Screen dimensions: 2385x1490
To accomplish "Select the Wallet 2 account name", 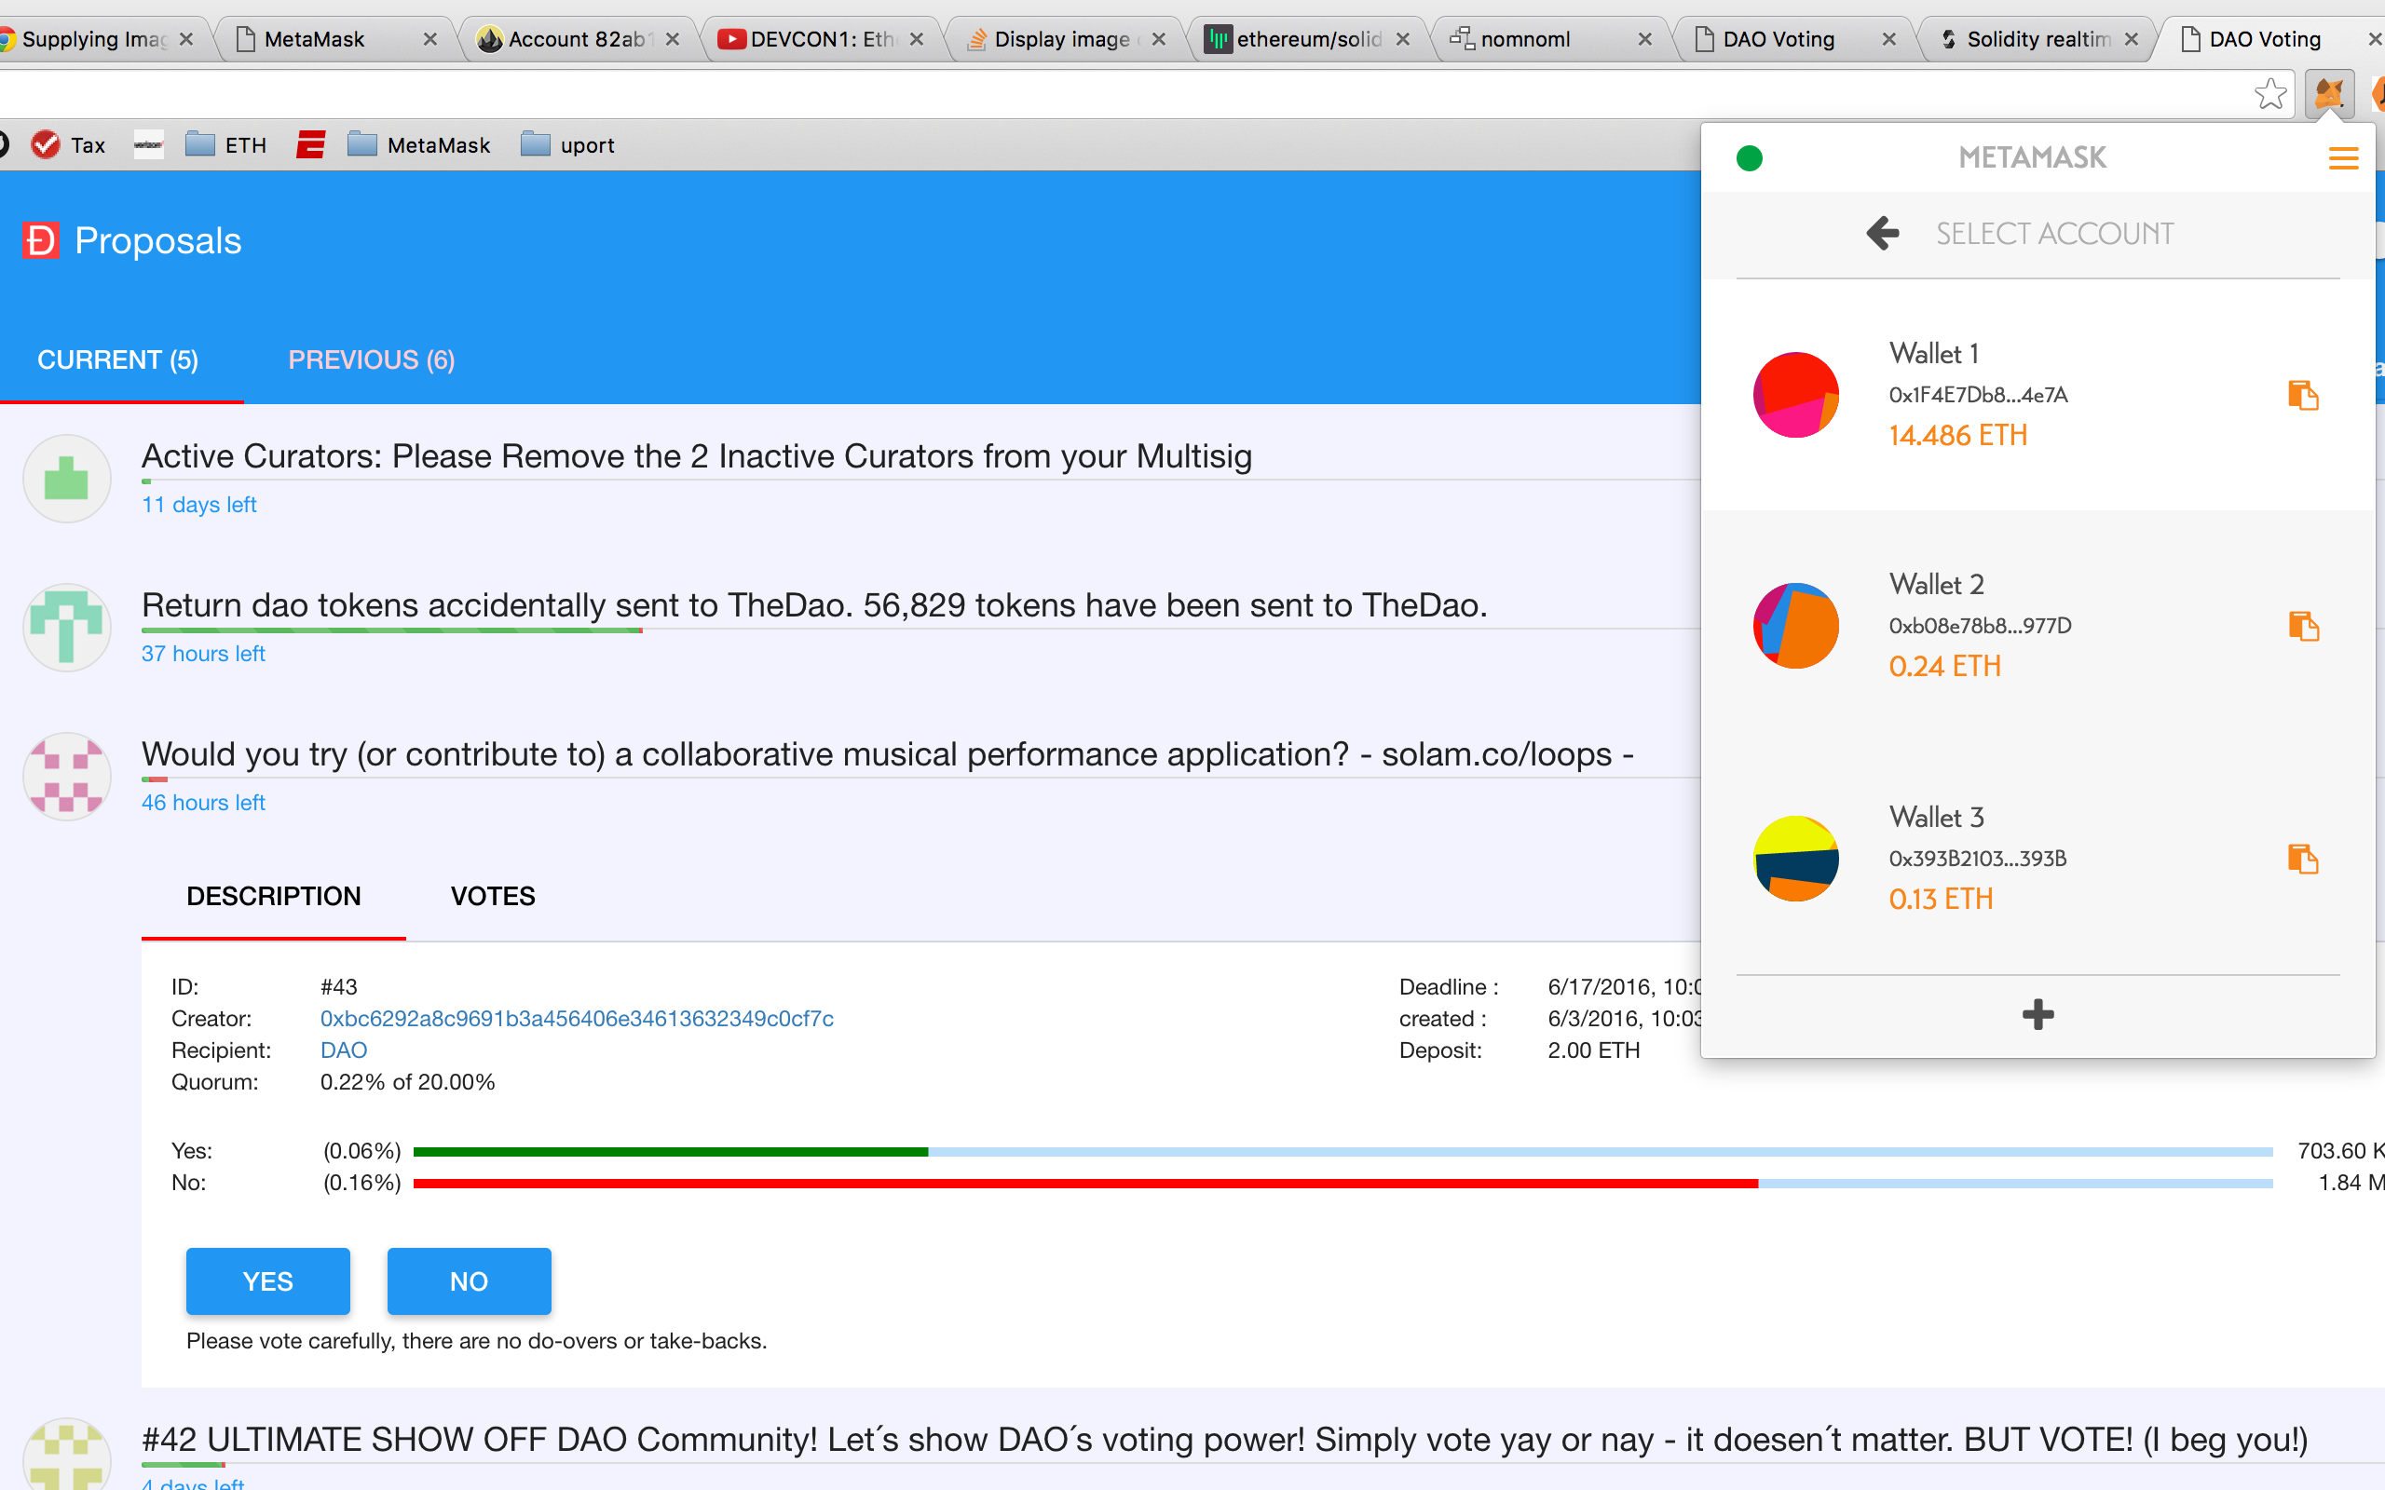I will coord(1937,585).
